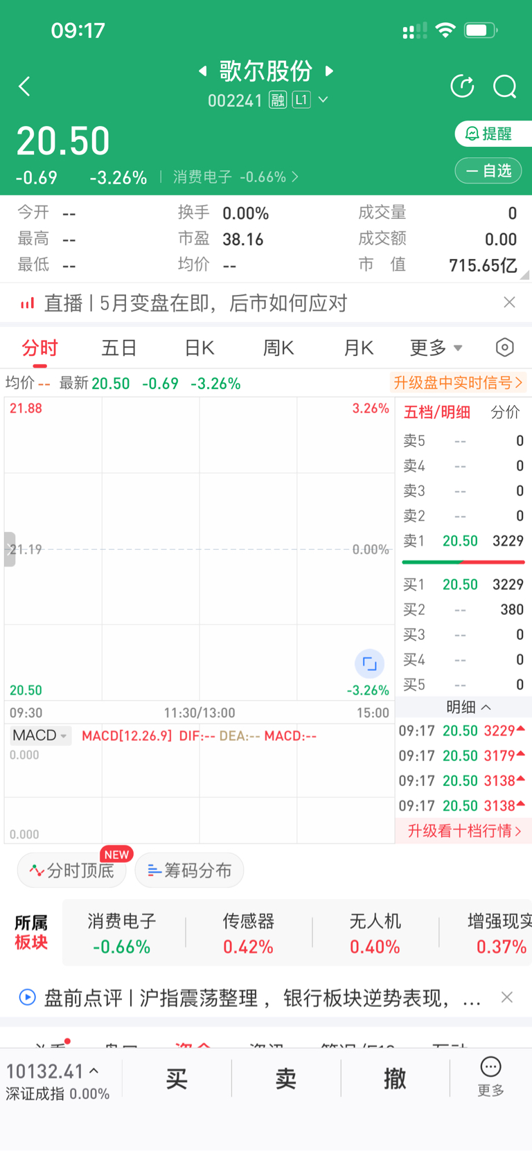Tap the buy-sell ratio bar
The image size is (532, 1151).
pos(463,562)
